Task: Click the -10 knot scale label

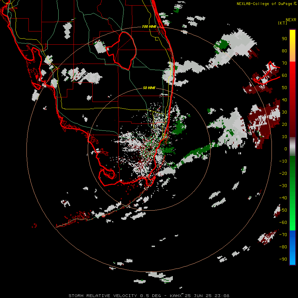Action: [283, 161]
